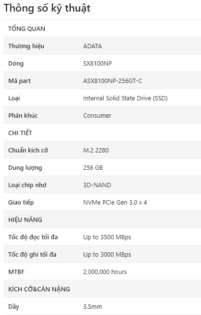Screen dimensions: 201x315
Task: Select the Consumer segment value
Action: point(97,116)
